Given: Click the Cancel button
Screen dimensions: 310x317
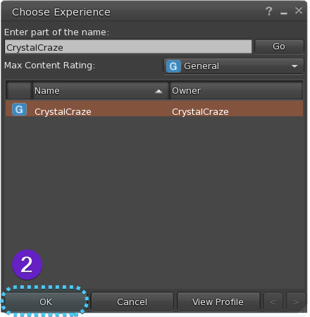Looking at the screenshot, I should (x=132, y=302).
